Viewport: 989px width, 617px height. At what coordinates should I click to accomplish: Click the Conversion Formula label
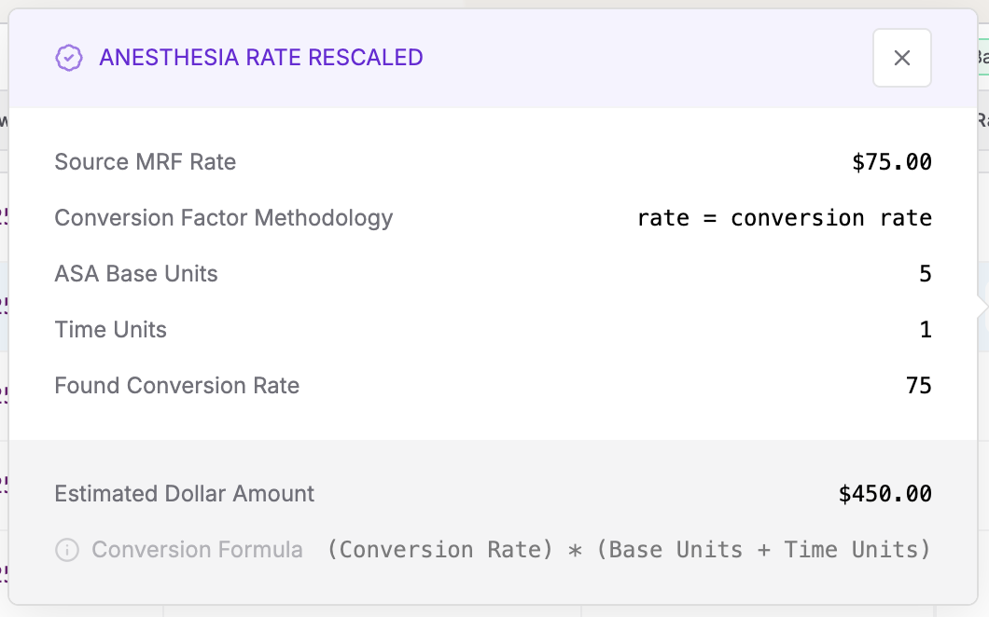197,550
